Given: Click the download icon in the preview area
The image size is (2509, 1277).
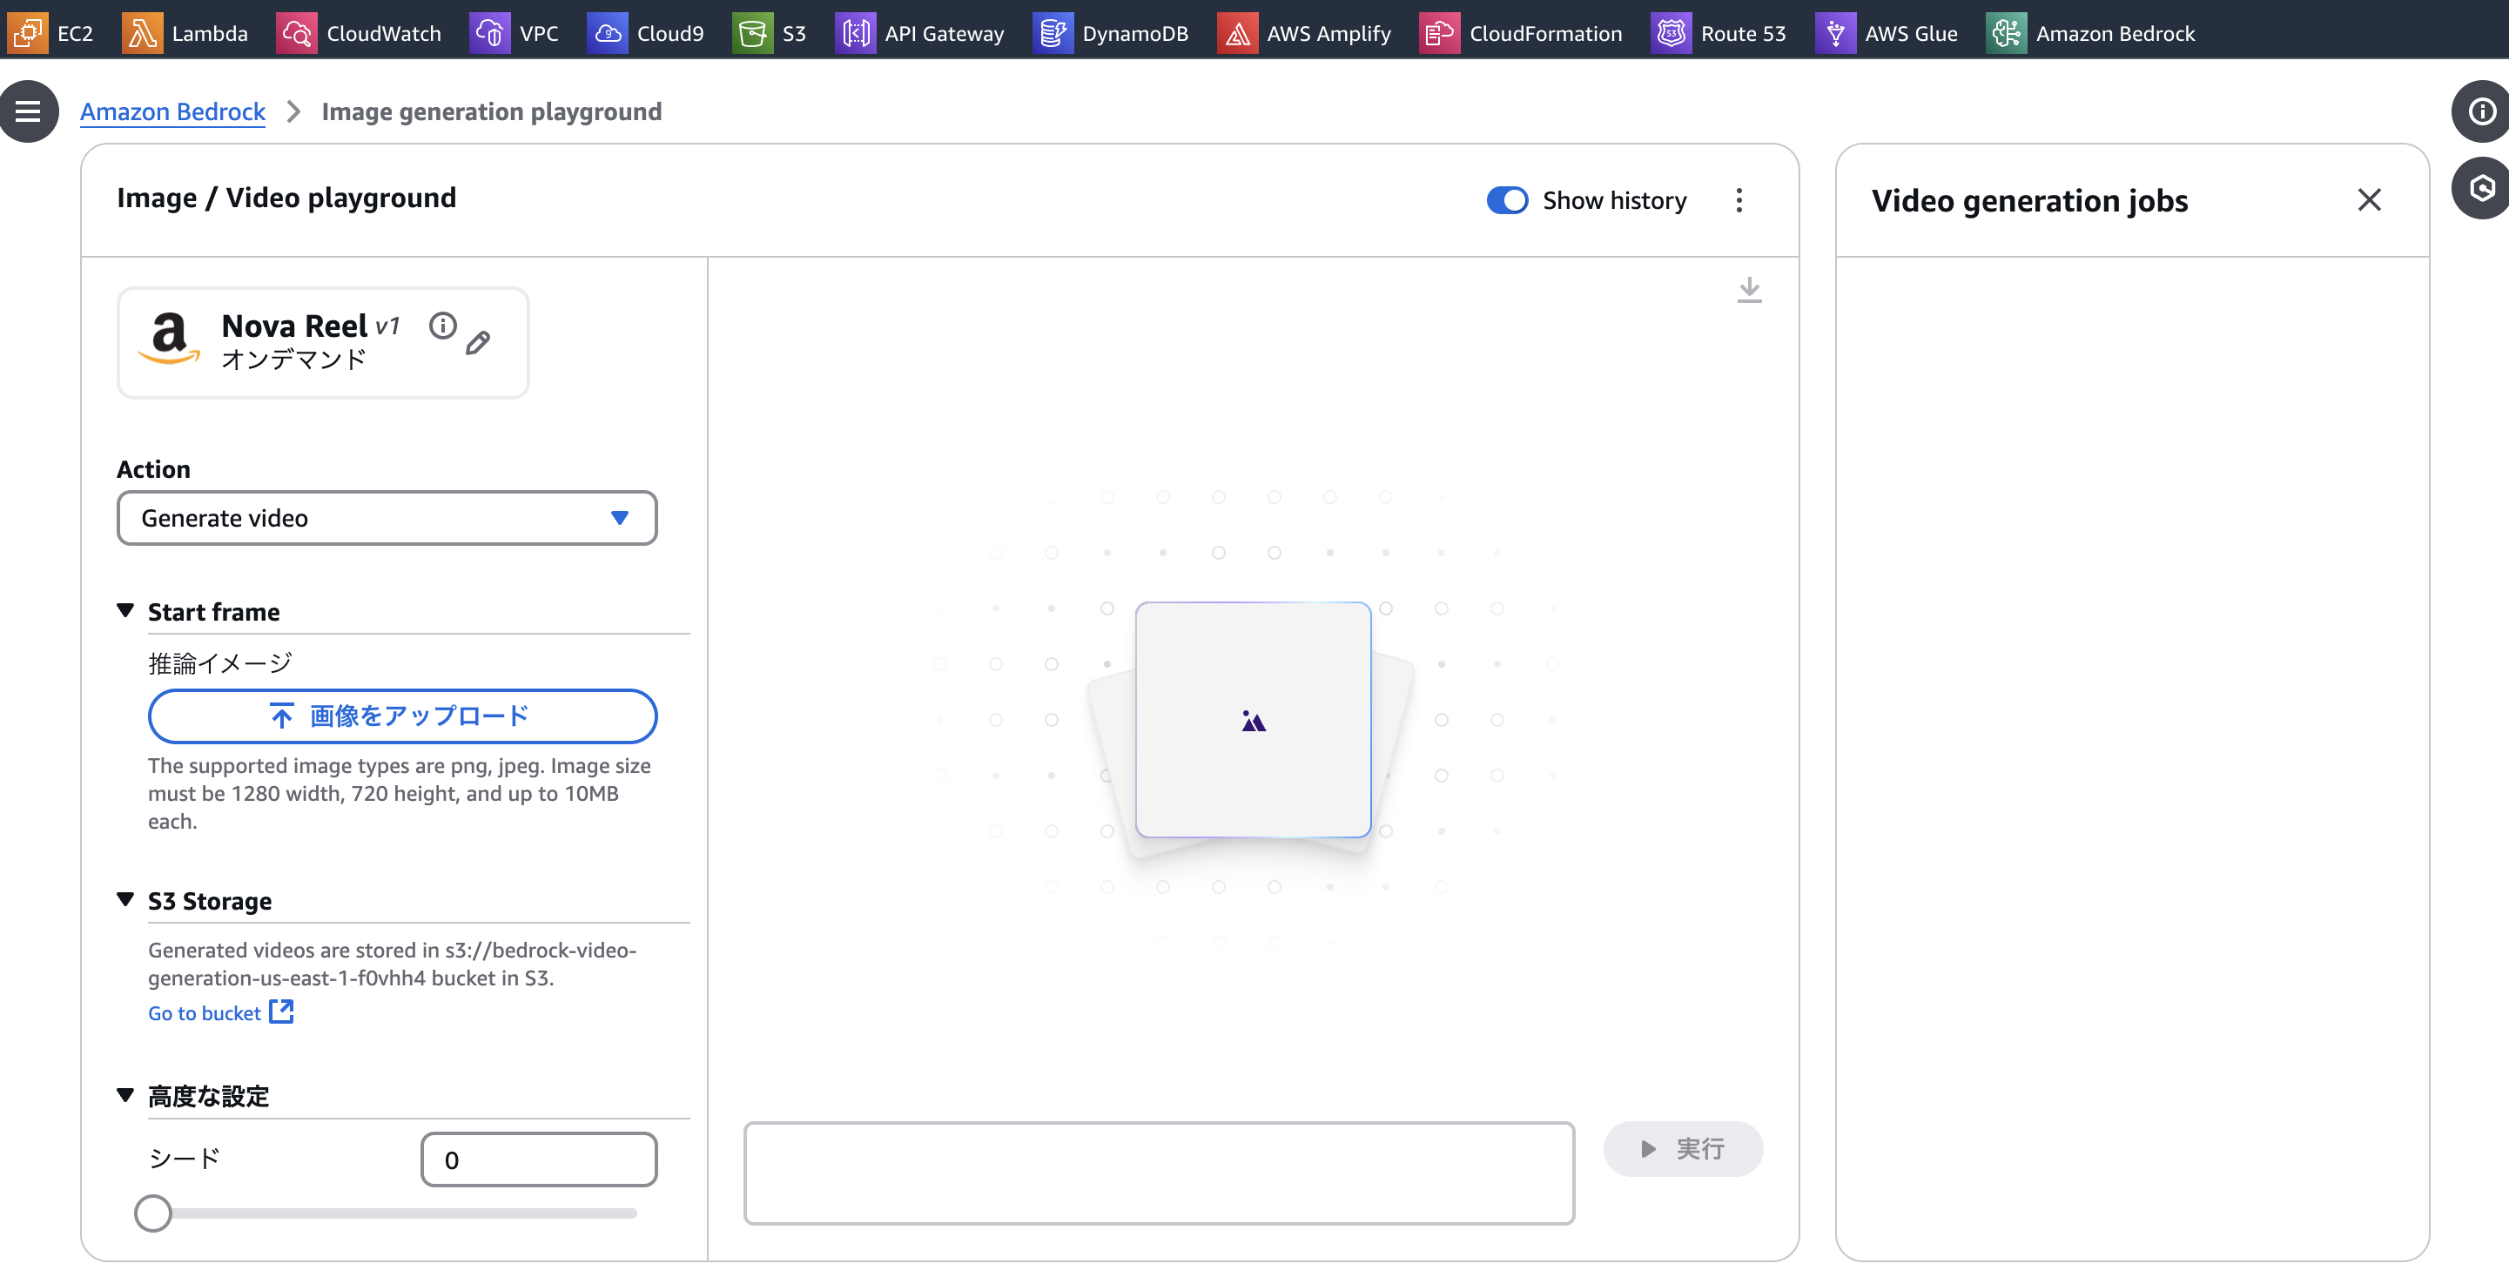Looking at the screenshot, I should [x=1749, y=289].
